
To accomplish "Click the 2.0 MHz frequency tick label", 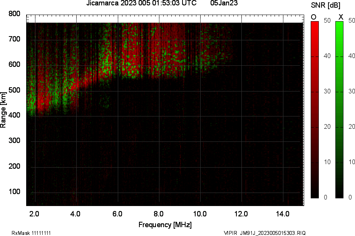I will (x=34, y=214).
